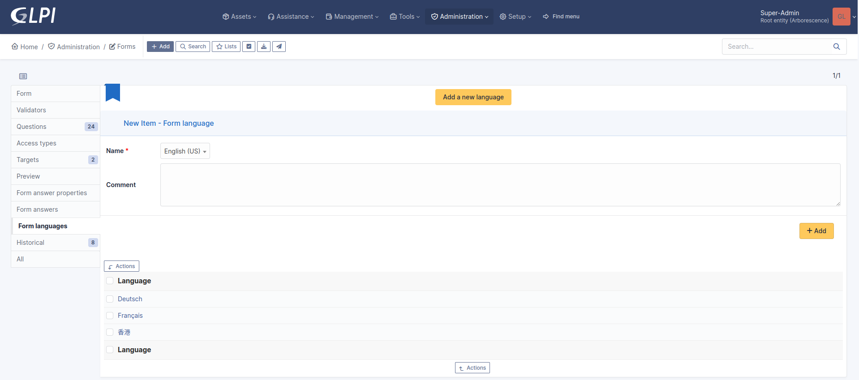Toggle the list view icon above sidebar
Screen dimensions: 859x380
pos(23,77)
